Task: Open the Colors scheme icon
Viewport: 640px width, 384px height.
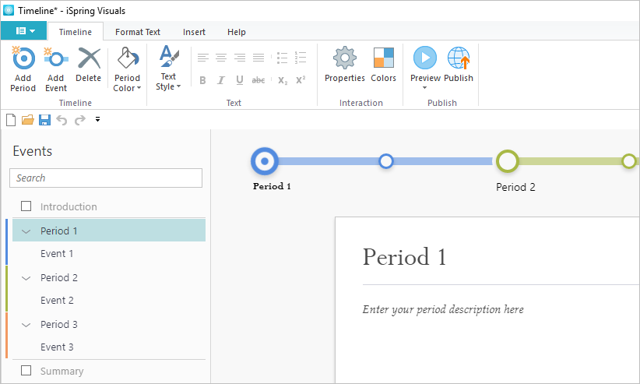Action: 383,59
